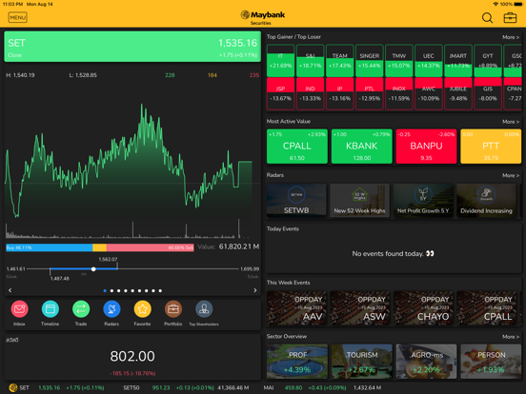Select top loser PTL tile
Screen dimensions: 526x394
pos(370,93)
